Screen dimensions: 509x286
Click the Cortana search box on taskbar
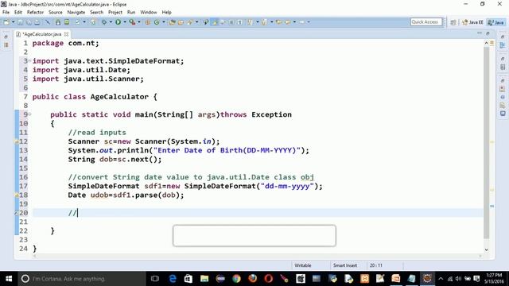point(82,279)
